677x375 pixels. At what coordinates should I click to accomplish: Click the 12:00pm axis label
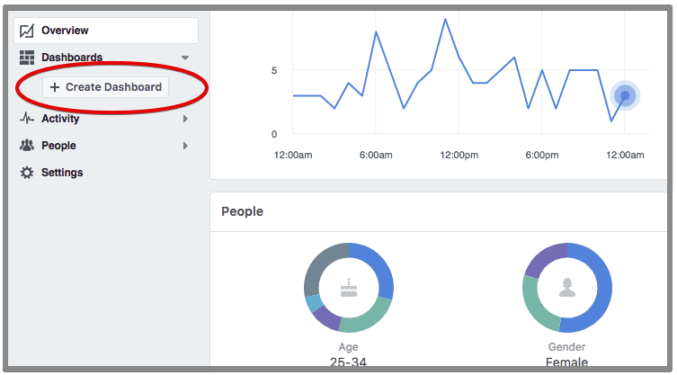point(459,155)
